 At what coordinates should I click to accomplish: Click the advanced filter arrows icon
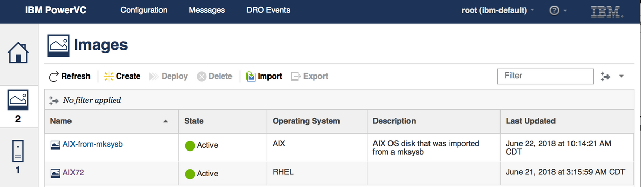[605, 77]
